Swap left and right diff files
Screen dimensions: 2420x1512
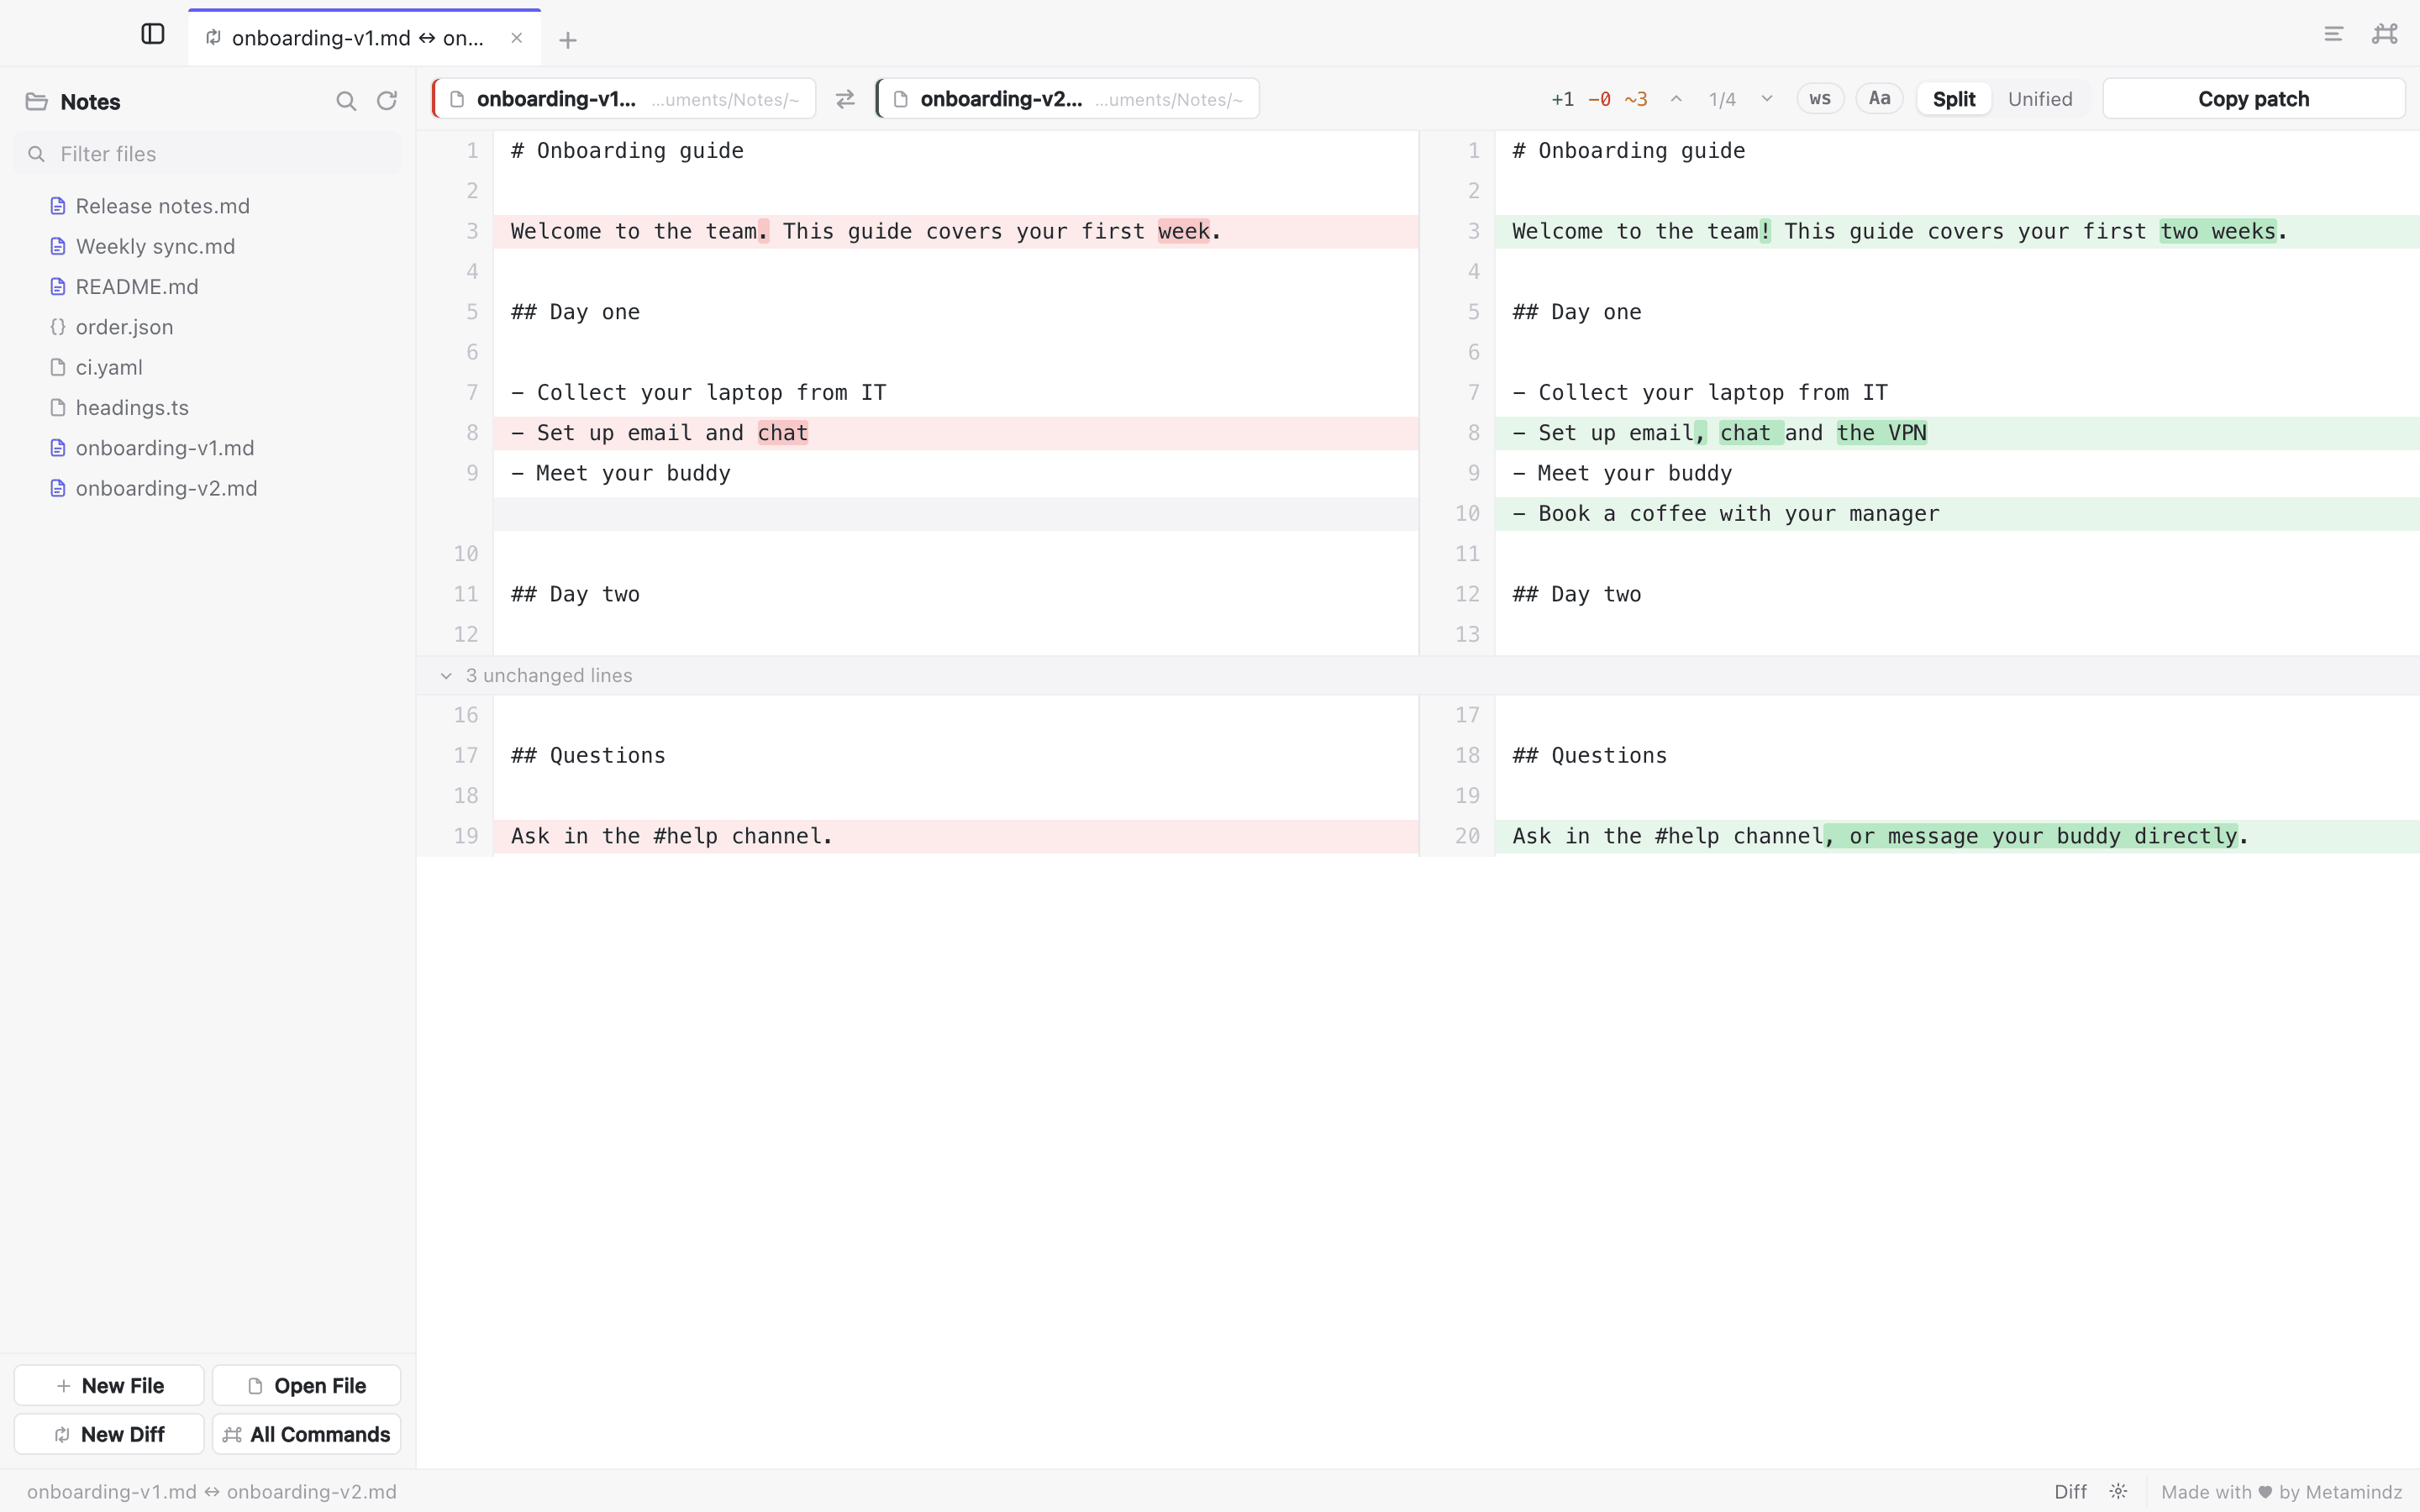[845, 99]
